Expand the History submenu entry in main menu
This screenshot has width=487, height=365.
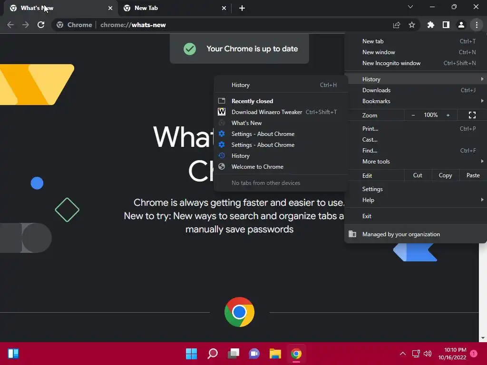416,79
